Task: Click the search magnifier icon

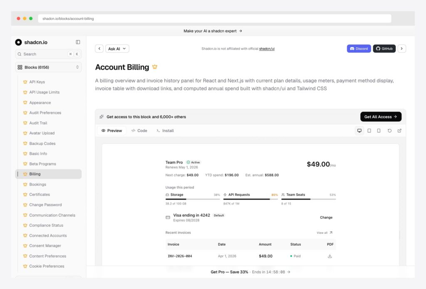Action: click(19, 54)
